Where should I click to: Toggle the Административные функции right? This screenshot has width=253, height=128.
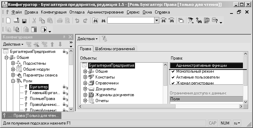206,65
